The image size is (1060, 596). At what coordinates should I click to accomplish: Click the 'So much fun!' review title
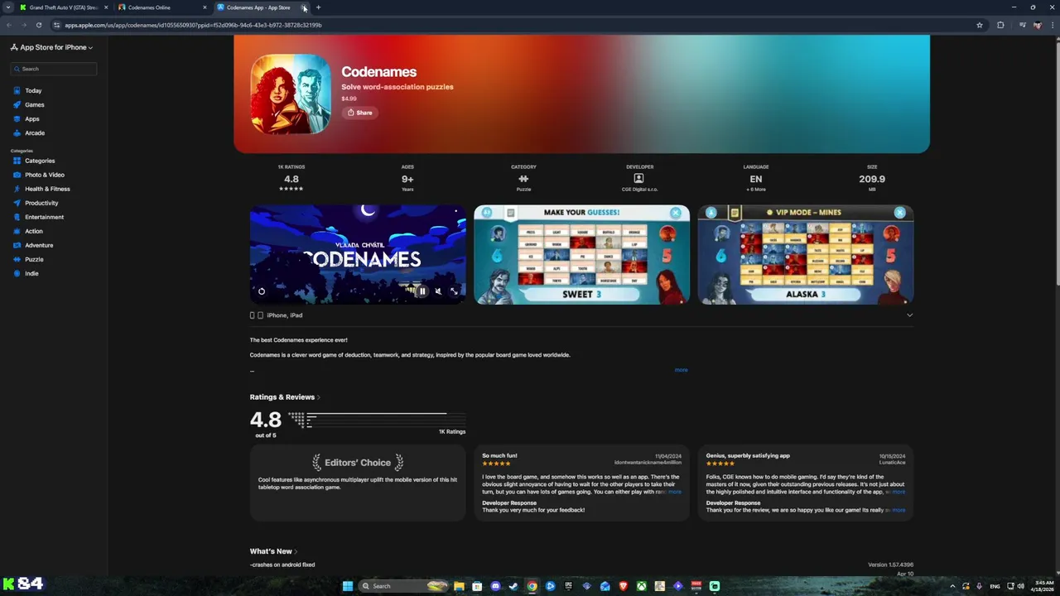click(499, 455)
